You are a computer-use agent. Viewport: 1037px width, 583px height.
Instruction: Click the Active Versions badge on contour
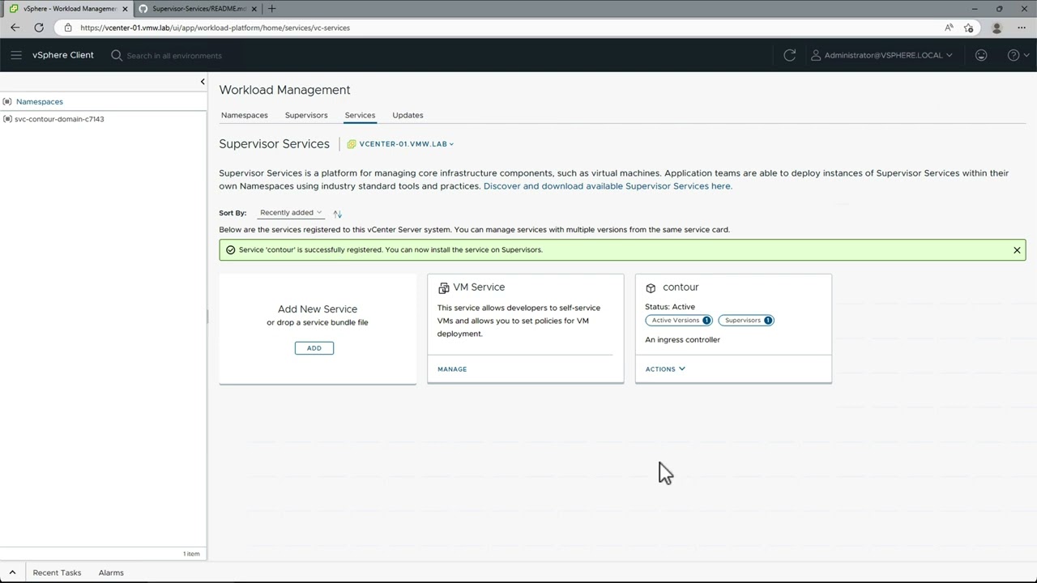(679, 321)
